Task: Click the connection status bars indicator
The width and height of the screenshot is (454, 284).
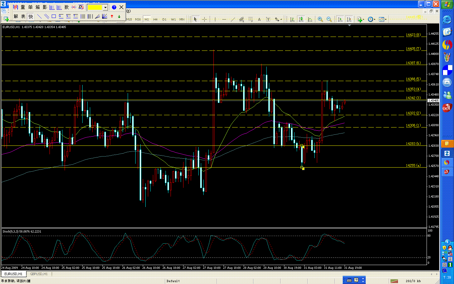Action: (x=394, y=281)
